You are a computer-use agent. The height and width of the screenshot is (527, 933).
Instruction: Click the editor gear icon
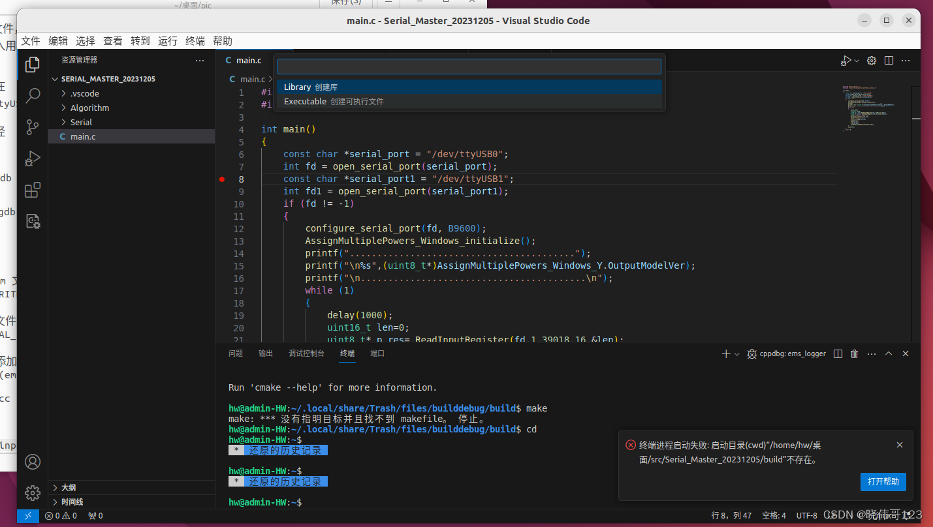[x=872, y=60]
